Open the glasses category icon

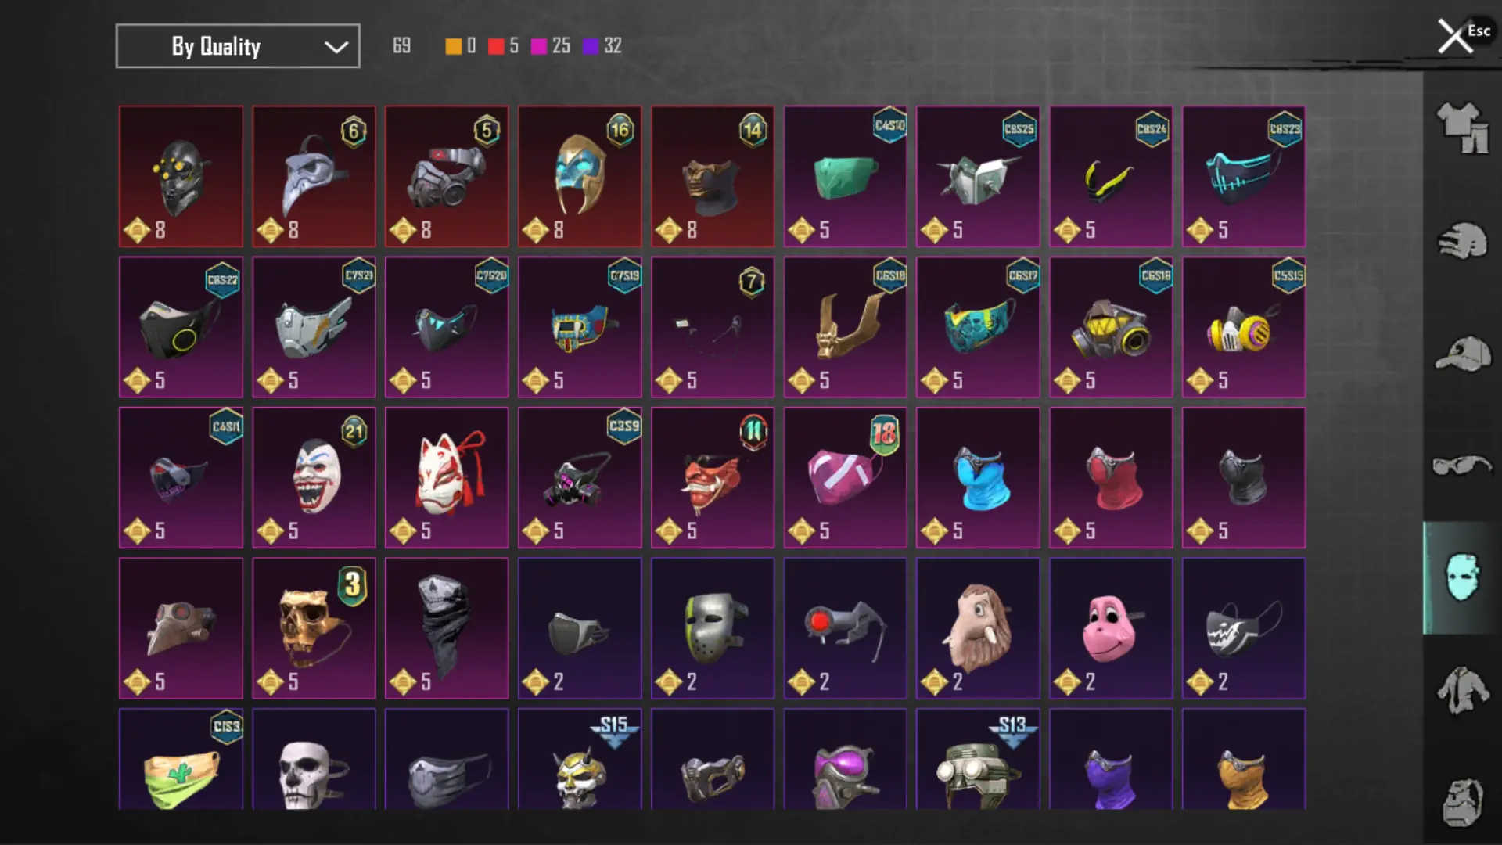pyautogui.click(x=1461, y=466)
